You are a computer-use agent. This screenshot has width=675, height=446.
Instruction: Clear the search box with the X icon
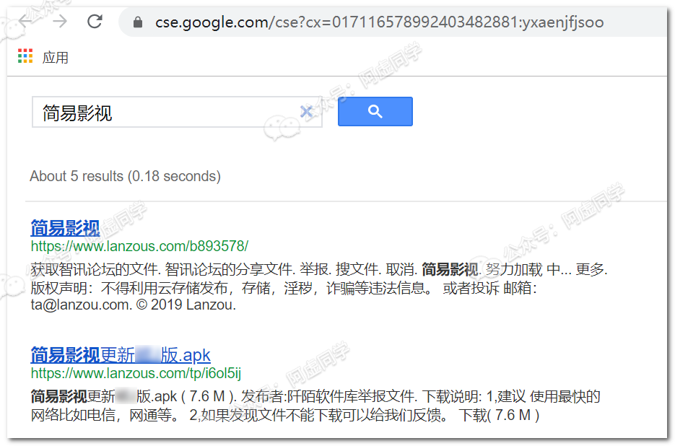tap(306, 112)
